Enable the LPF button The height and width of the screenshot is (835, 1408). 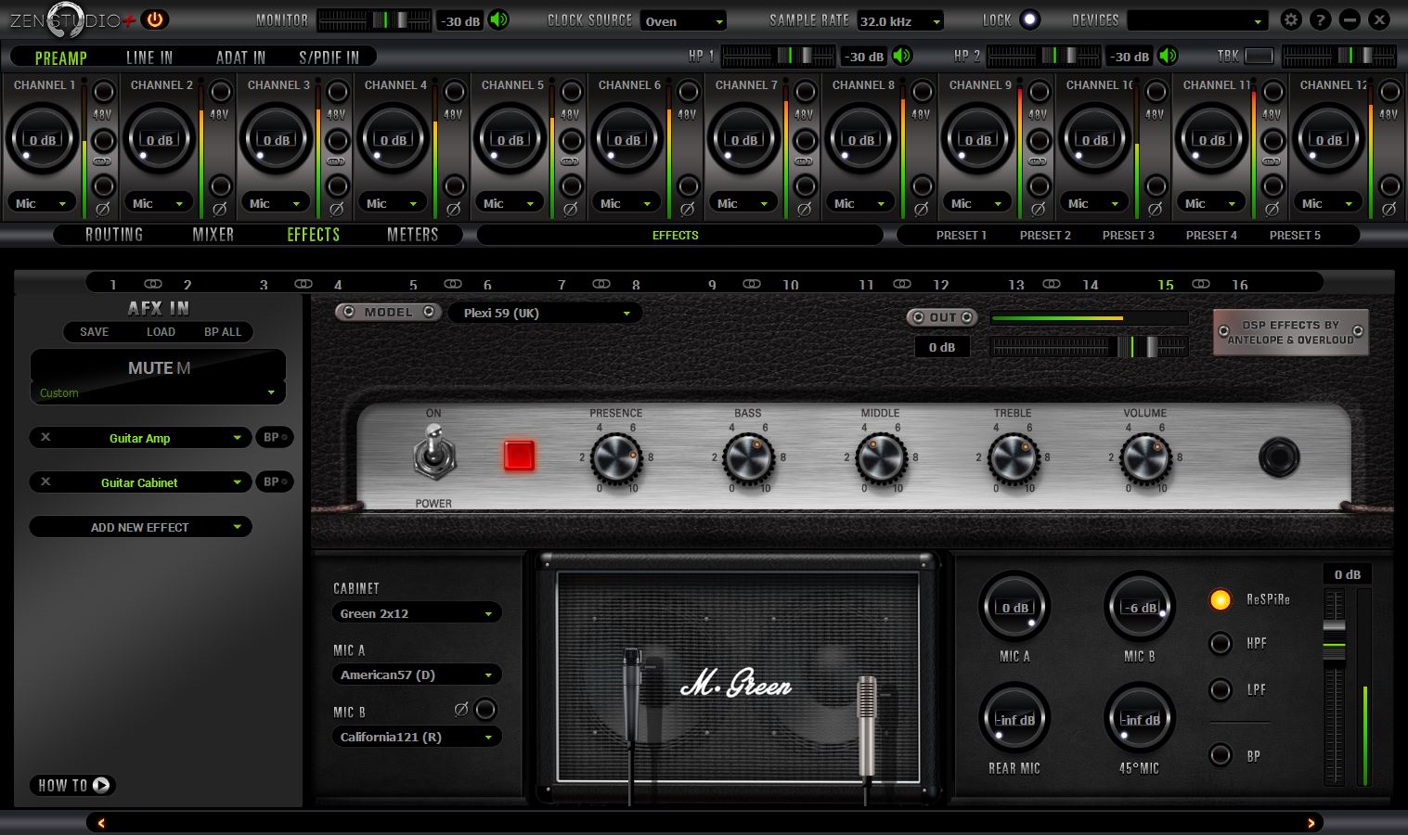pos(1221,689)
